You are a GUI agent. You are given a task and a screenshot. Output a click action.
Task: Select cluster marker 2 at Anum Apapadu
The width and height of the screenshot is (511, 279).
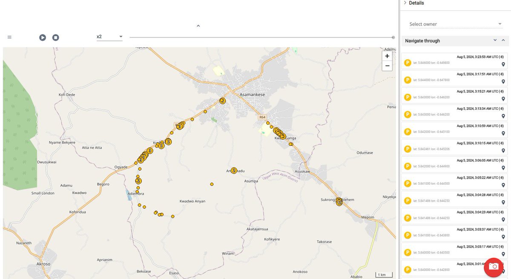point(234,171)
